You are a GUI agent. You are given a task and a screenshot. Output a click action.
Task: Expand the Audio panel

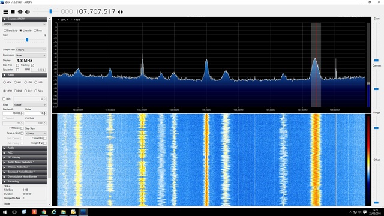tap(24, 148)
